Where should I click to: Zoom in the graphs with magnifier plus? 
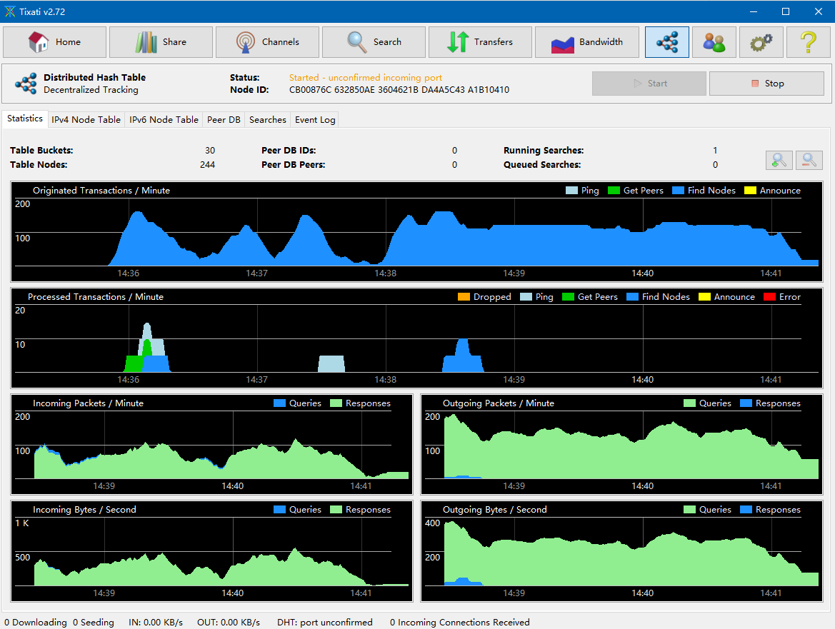779,160
